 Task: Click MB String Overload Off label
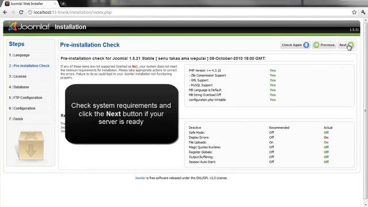click(x=205, y=95)
